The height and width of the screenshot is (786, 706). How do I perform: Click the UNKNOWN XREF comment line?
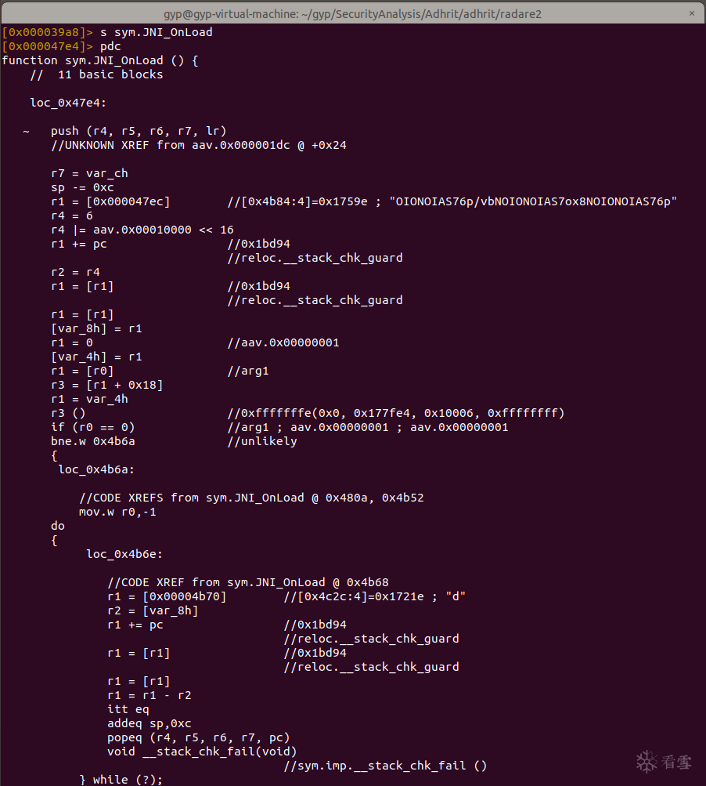199,145
